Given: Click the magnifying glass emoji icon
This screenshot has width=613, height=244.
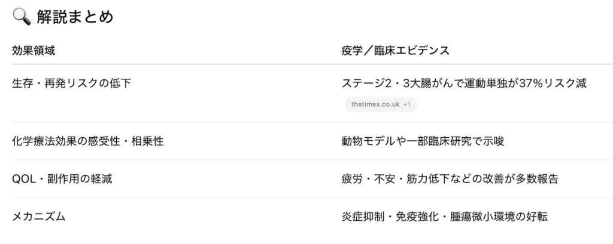Looking at the screenshot, I should point(22,17).
